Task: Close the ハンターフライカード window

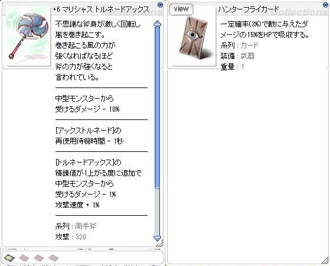Action: click(x=326, y=5)
